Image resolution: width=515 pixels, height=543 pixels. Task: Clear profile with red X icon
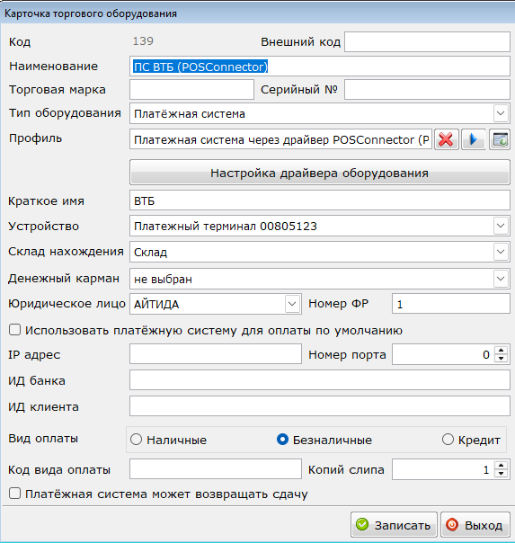click(446, 139)
